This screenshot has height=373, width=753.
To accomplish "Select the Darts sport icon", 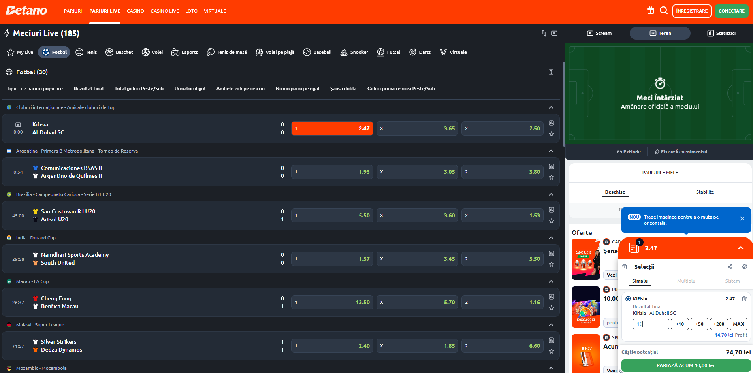I will (420, 52).
